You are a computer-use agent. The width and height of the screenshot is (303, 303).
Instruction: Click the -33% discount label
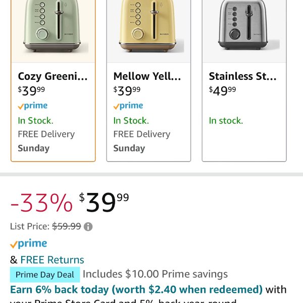point(41,203)
